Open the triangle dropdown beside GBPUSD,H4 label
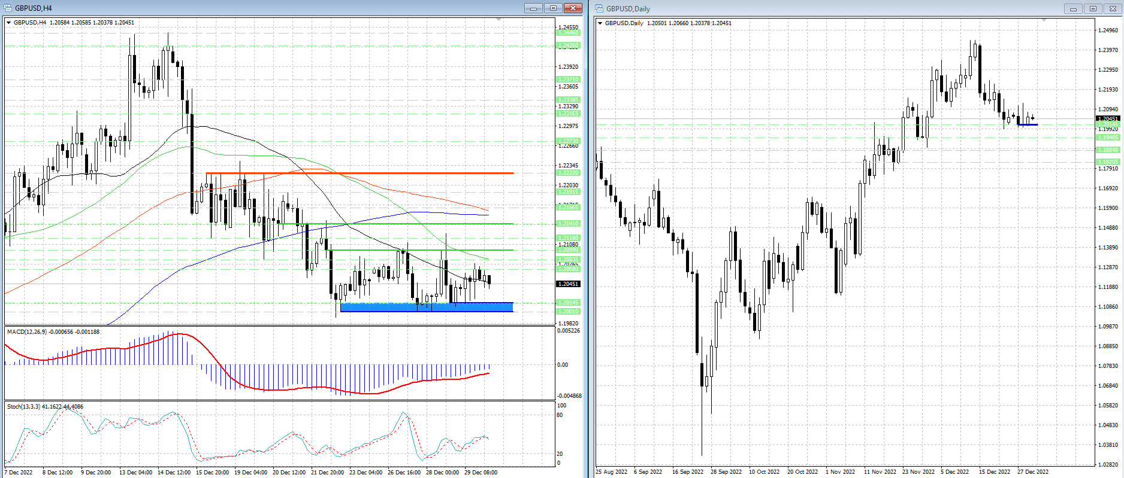1124x478 pixels. (9, 23)
